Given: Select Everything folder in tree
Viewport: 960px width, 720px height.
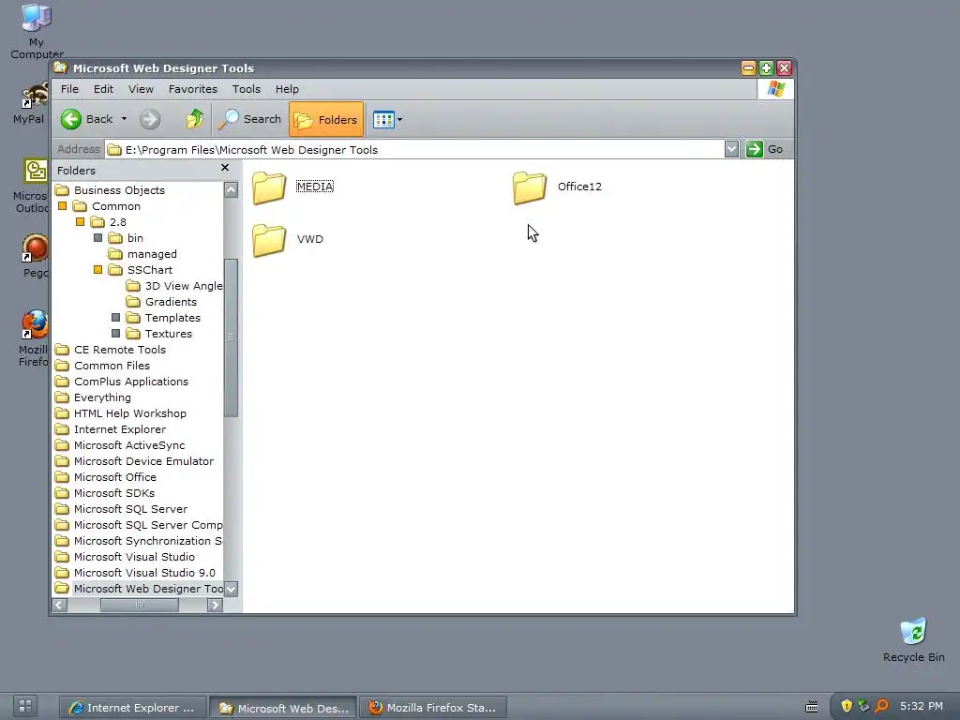Looking at the screenshot, I should 93,397.
